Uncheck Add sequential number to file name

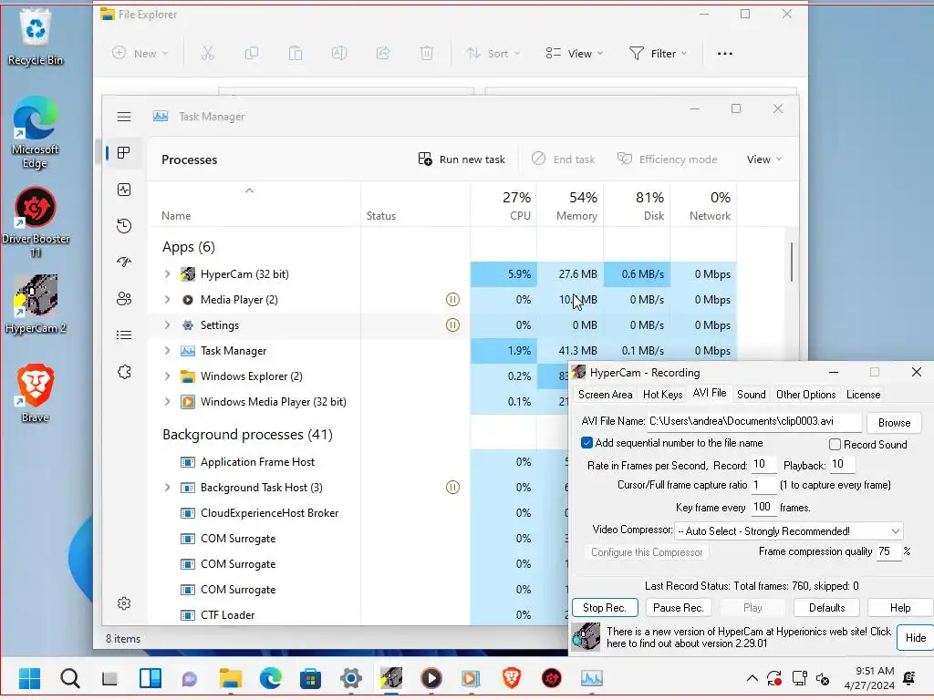[586, 443]
